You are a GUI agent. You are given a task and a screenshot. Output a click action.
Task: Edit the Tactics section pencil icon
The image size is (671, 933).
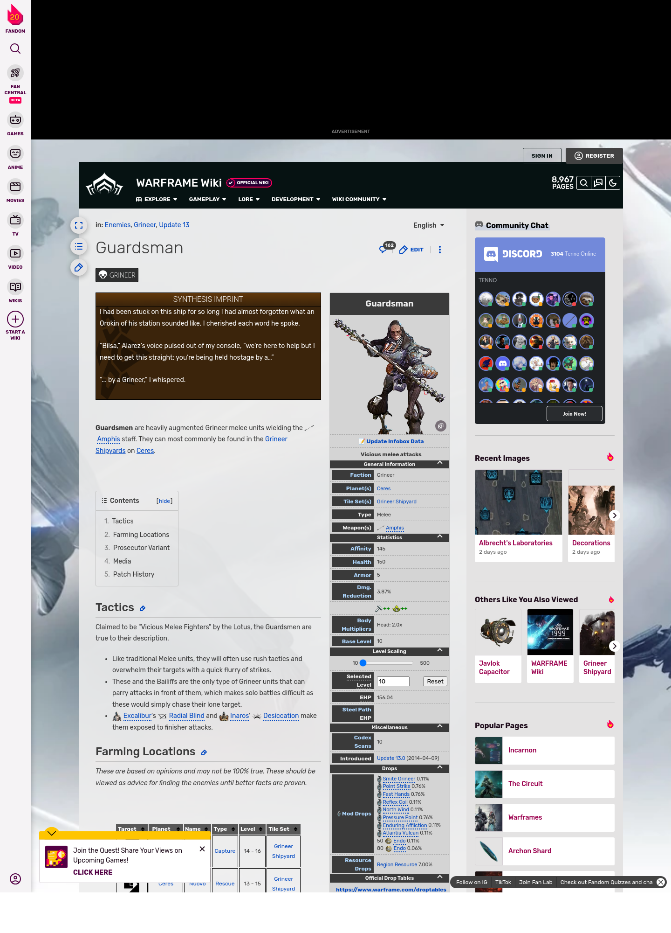(x=143, y=608)
